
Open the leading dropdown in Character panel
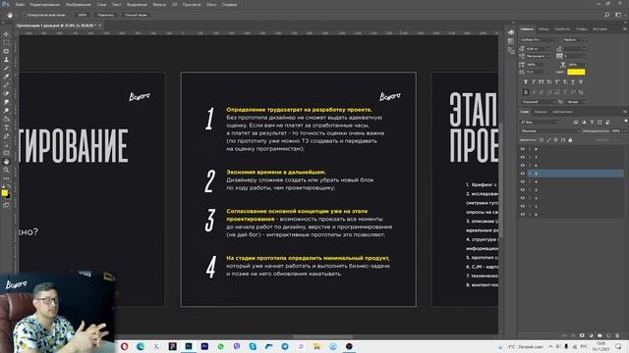584,49
